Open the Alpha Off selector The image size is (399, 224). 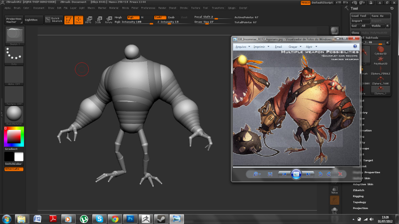pos(14,76)
